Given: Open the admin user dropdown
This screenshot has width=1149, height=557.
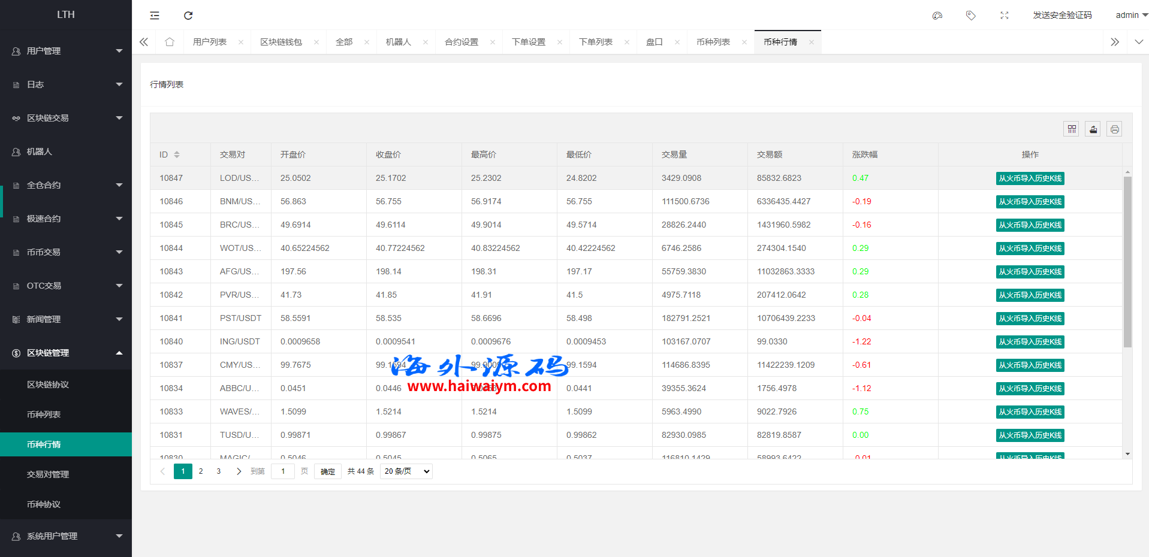Looking at the screenshot, I should click(x=1130, y=15).
